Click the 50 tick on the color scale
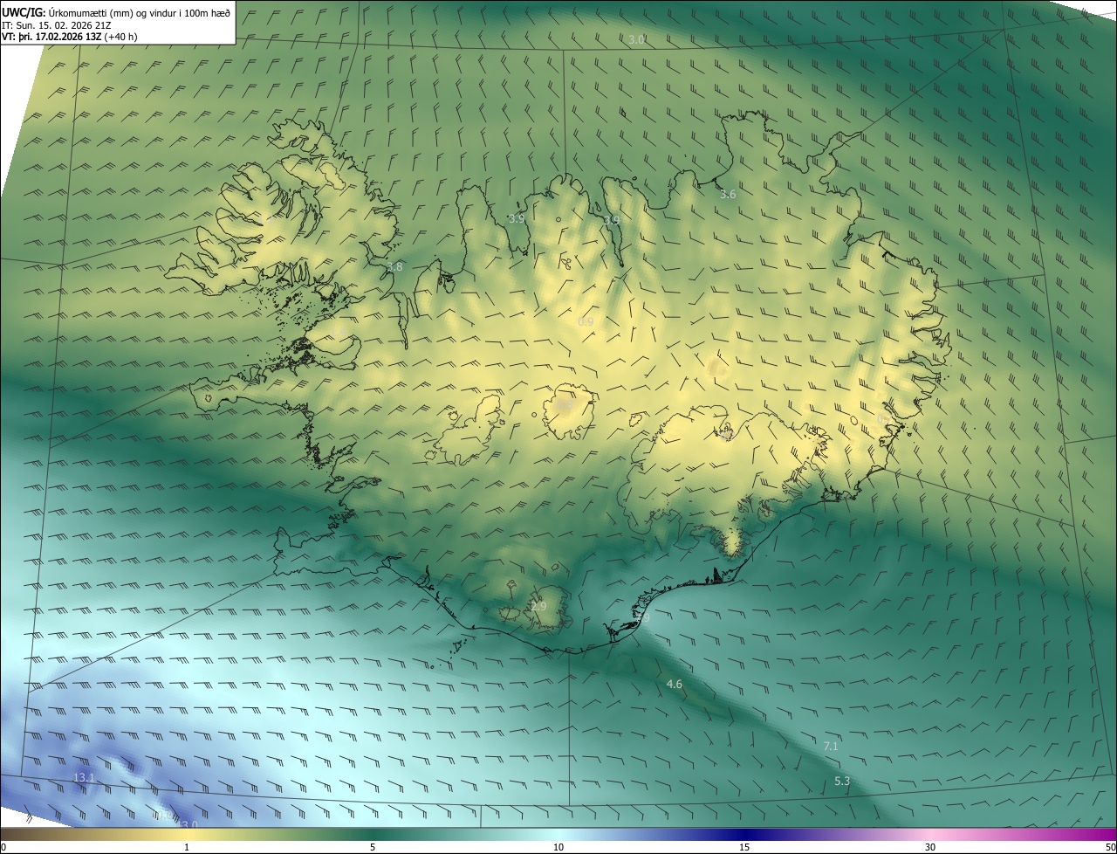The height and width of the screenshot is (854, 1117). (1110, 847)
